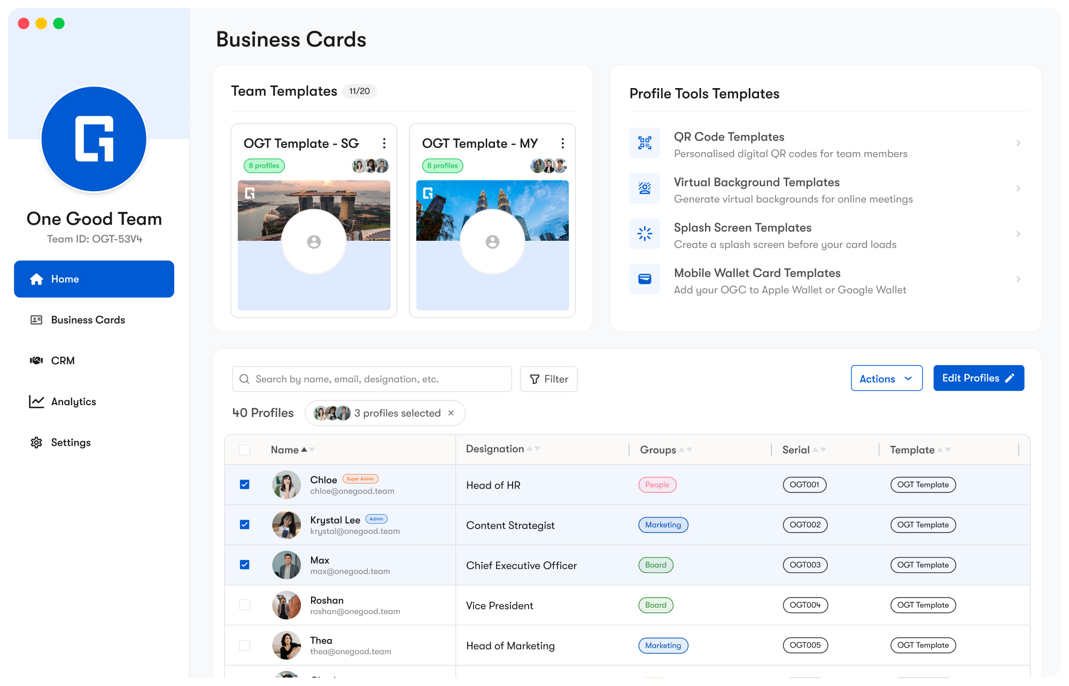
Task: Check Roshan's row checkbox
Action: 245,605
